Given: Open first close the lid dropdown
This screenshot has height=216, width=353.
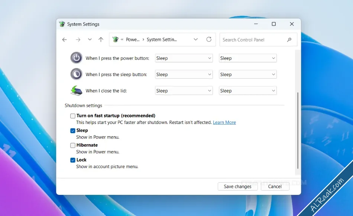Looking at the screenshot, I should pos(184,91).
